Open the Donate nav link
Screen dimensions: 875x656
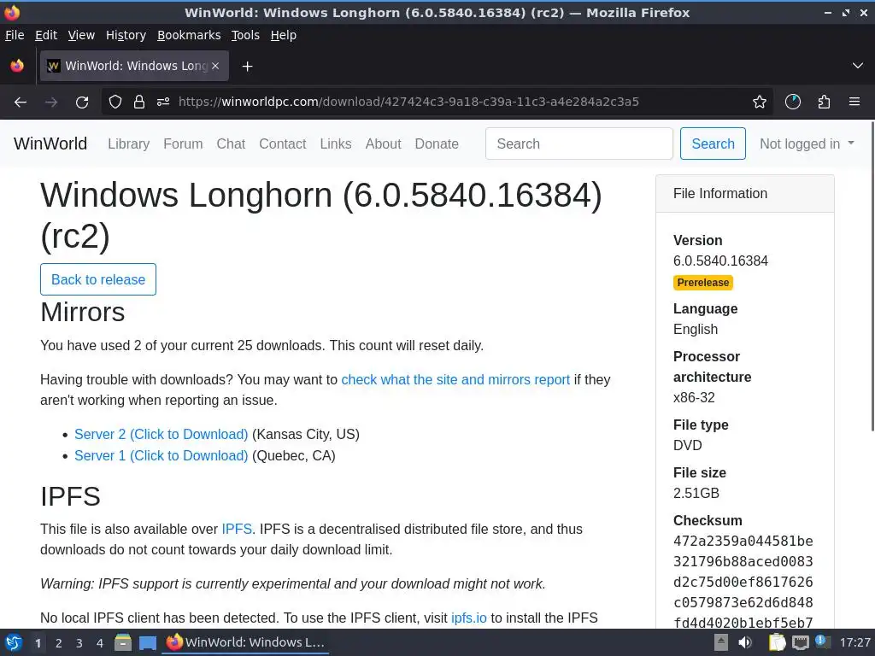pos(437,143)
